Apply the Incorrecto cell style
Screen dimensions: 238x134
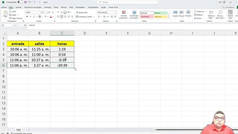[147, 16]
